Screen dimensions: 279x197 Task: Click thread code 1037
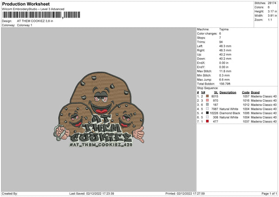point(246,122)
